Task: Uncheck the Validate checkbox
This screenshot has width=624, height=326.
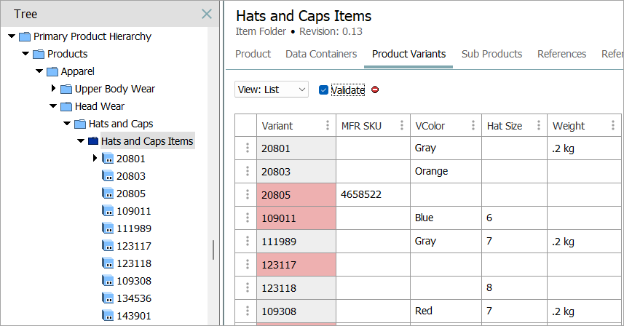Action: 324,90
